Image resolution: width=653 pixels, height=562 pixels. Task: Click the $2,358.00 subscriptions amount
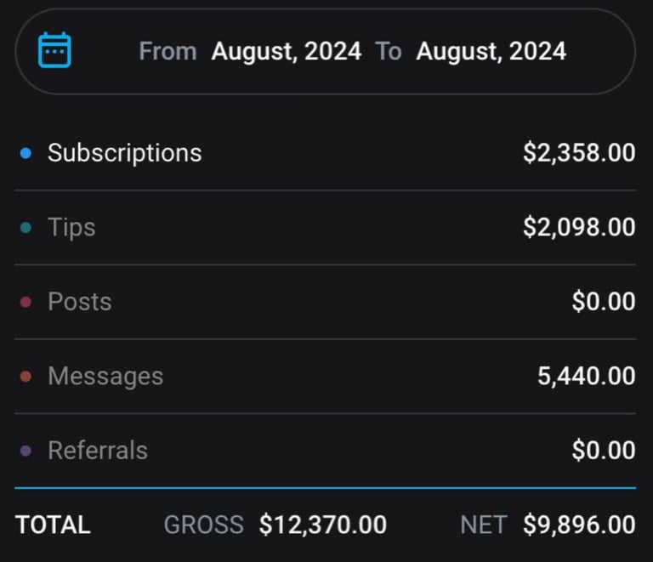coord(579,153)
